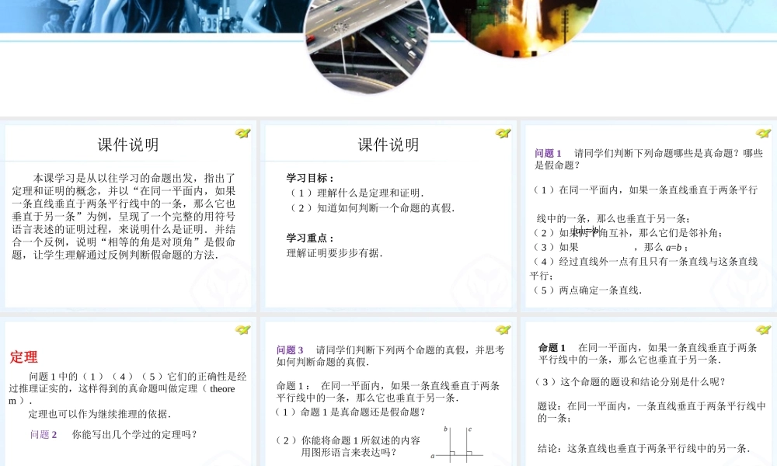Click the line （5）两点确定一条直线
Image resolution: width=777 pixels, height=466 pixels.
point(586,290)
